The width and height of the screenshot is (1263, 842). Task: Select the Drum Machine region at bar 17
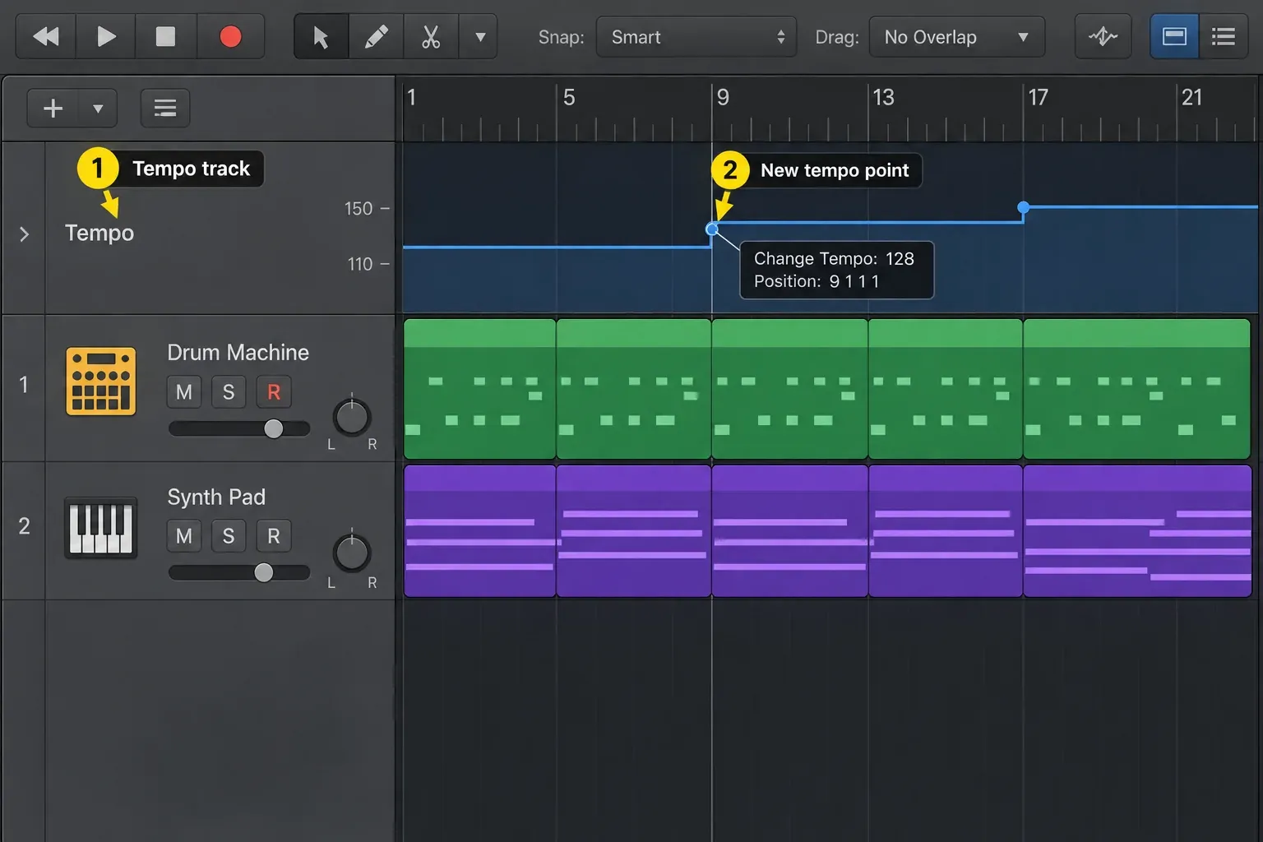1137,389
